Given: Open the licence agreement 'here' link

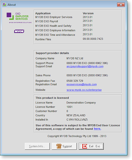Looking at the screenshot, I should pyautogui.click(x=98, y=129).
